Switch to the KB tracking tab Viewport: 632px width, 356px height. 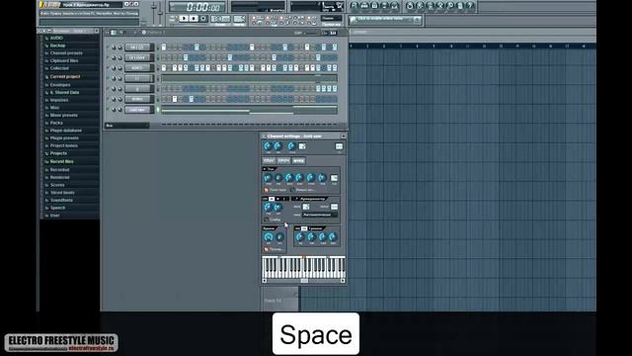(304, 228)
